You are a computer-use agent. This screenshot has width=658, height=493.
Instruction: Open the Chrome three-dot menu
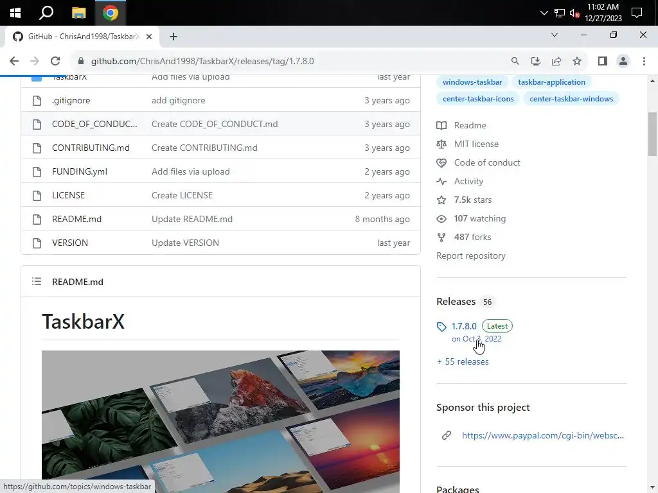[644, 61]
